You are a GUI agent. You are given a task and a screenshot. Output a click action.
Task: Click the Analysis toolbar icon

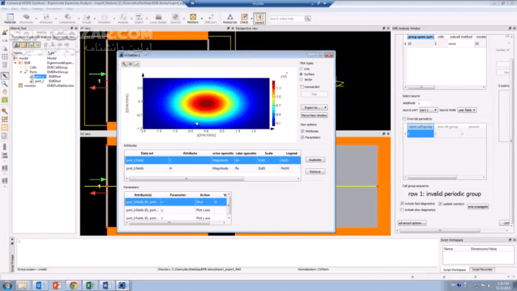coord(123,18)
